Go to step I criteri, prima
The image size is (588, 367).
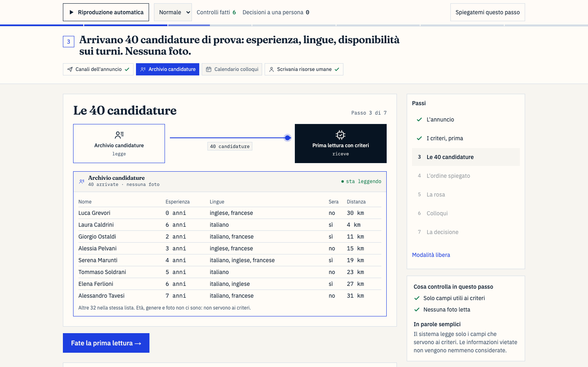pyautogui.click(x=466, y=138)
